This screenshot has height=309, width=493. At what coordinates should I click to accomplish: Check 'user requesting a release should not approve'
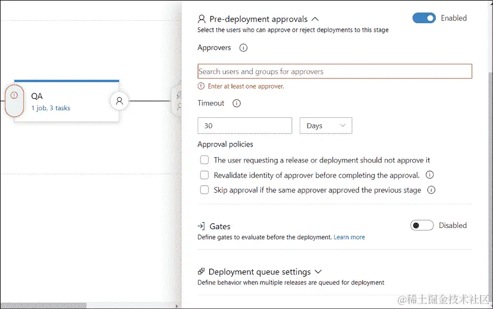point(204,160)
